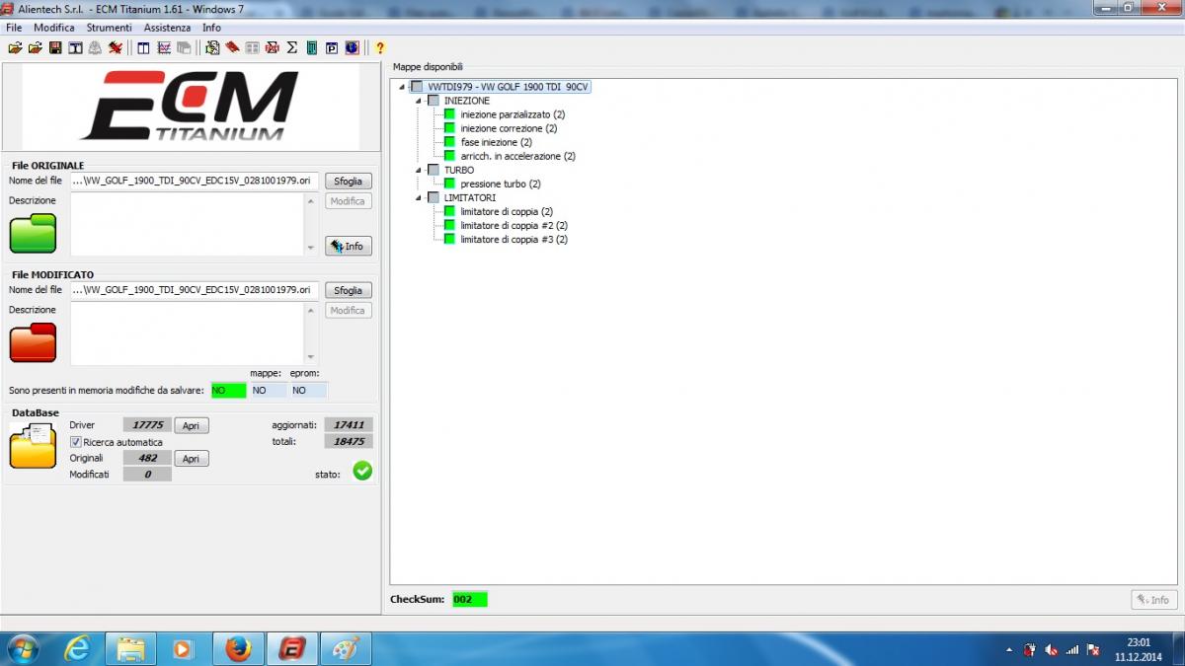Screen dimensions: 1185x666
Task: Click the volume icon in system tray
Action: pyautogui.click(x=1052, y=650)
